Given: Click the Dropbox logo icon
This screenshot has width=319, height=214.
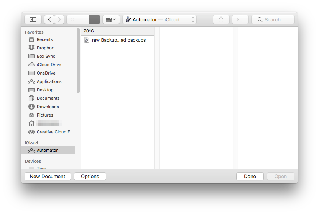Looking at the screenshot, I should tap(31, 48).
